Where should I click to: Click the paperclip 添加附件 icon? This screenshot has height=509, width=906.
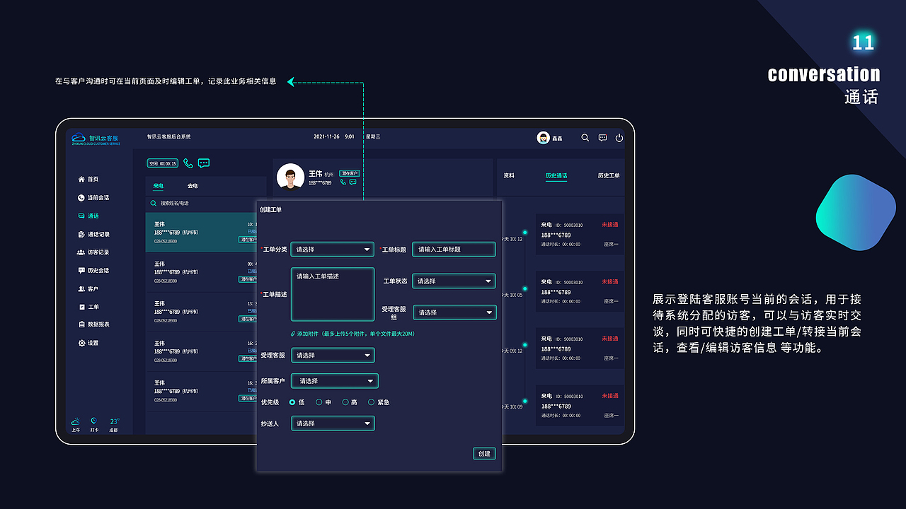(x=293, y=334)
